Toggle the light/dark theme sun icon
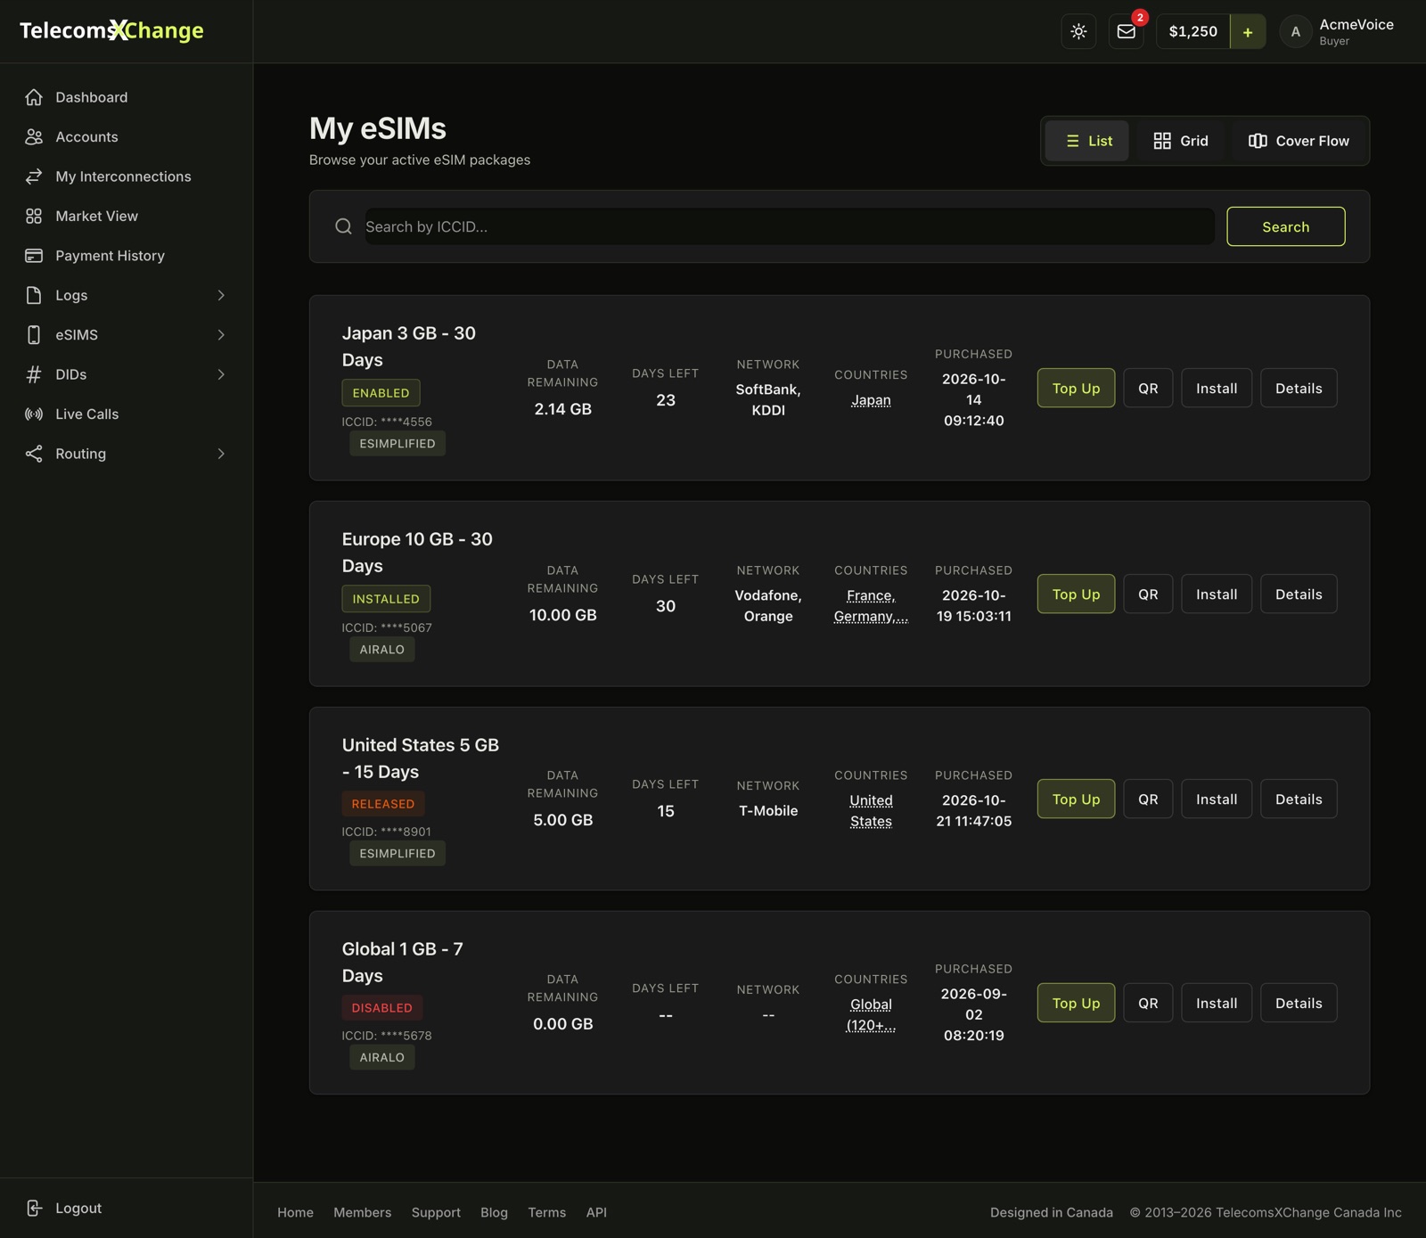 pos(1078,31)
